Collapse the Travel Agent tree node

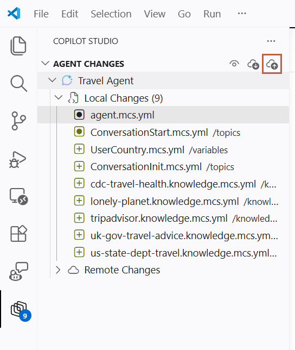point(52,80)
